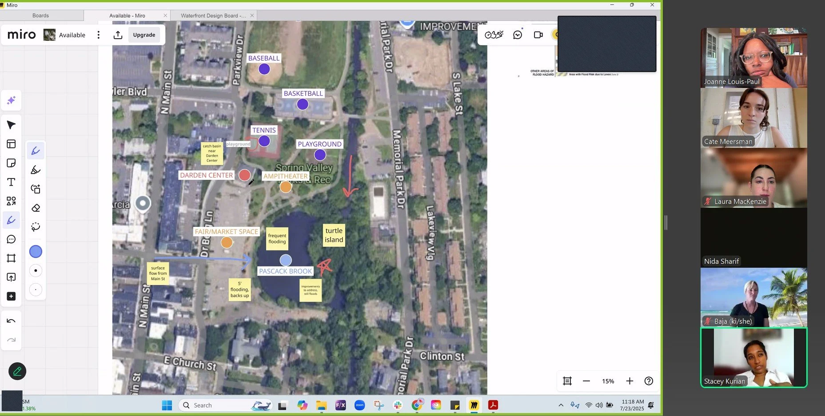Switch to Waterfront Design Board tab

point(213,16)
